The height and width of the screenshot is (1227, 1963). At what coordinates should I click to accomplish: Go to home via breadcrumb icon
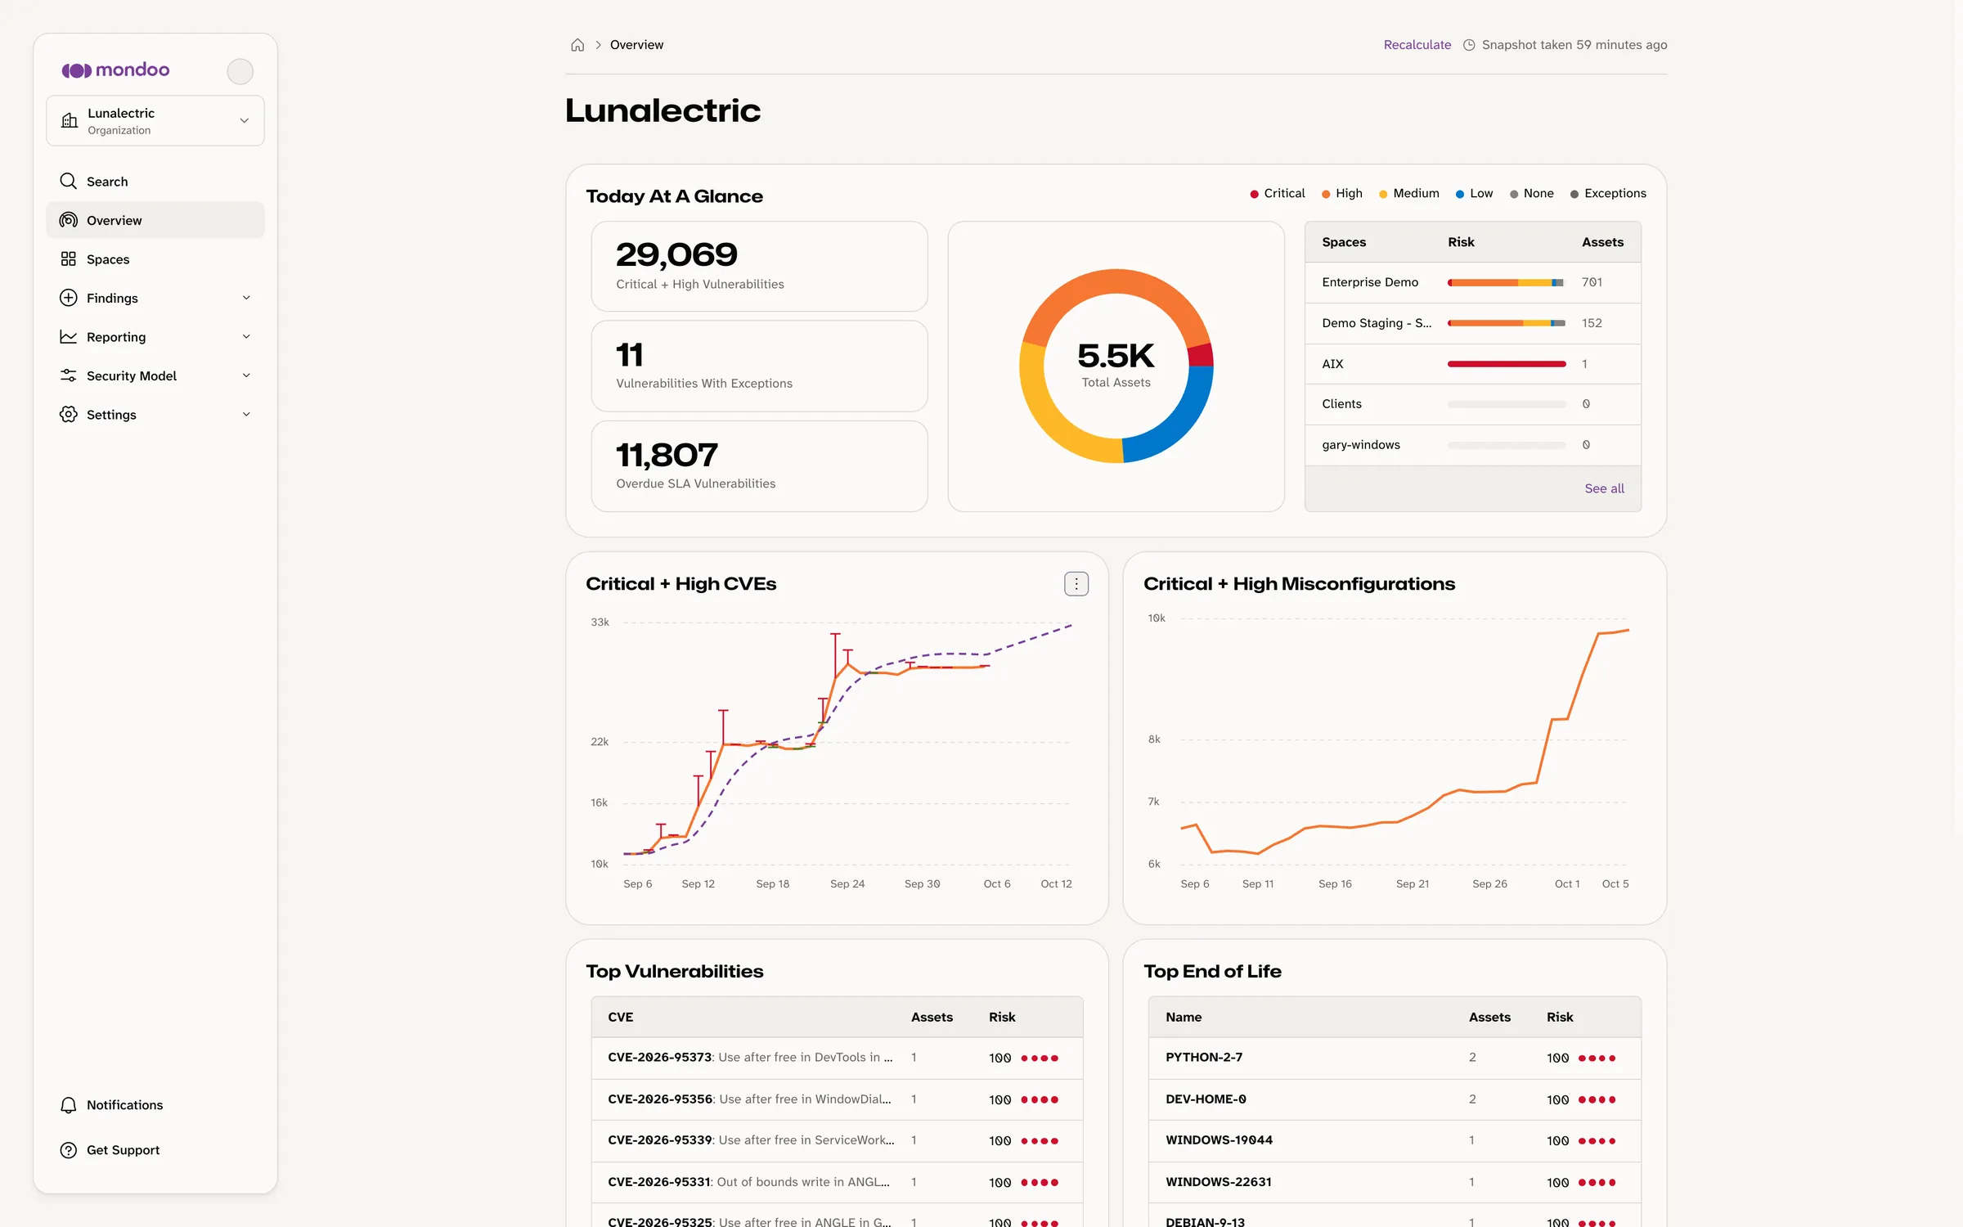(577, 45)
